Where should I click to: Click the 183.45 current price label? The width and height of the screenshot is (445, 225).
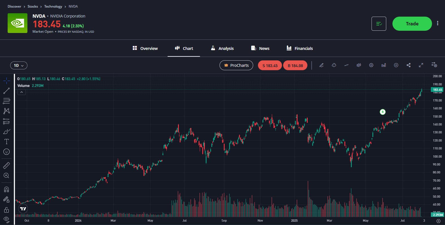437,90
